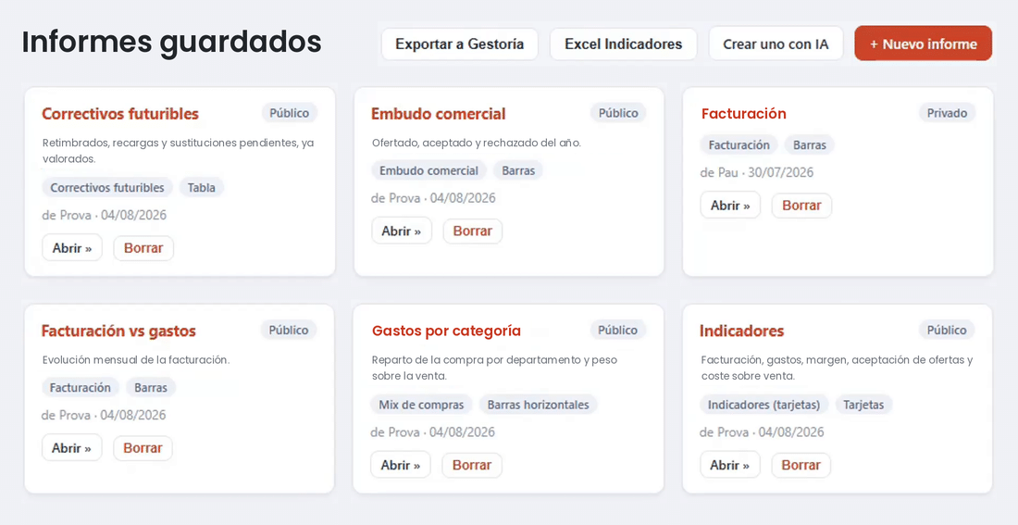1018x525 pixels.
Task: Select the Tabla tag chip
Action: tap(202, 188)
